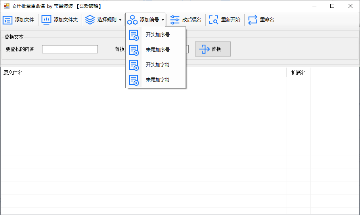This screenshot has height=215, width=360.
Task: Click the 添加编号 hexagons icon
Action: tap(132, 20)
